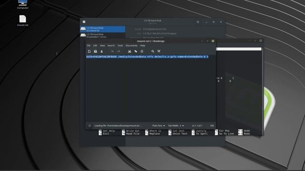Open the View menu
The height and width of the screenshot is (171, 305).
[x=102, y=46]
